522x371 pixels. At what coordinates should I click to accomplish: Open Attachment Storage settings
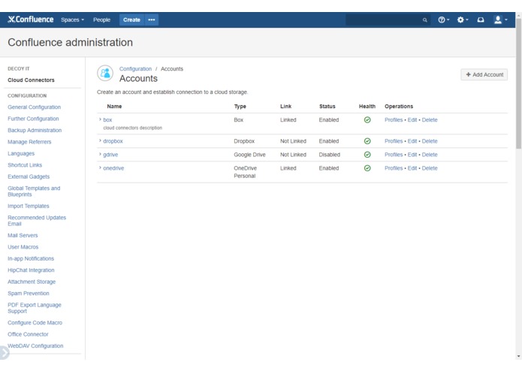coord(32,282)
